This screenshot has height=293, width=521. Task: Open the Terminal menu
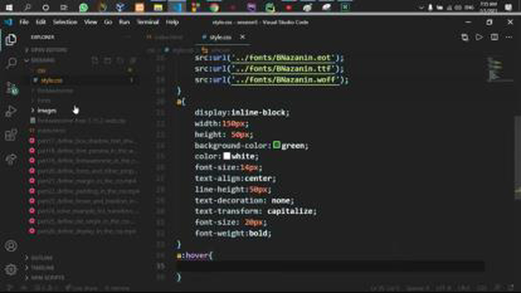(x=148, y=22)
